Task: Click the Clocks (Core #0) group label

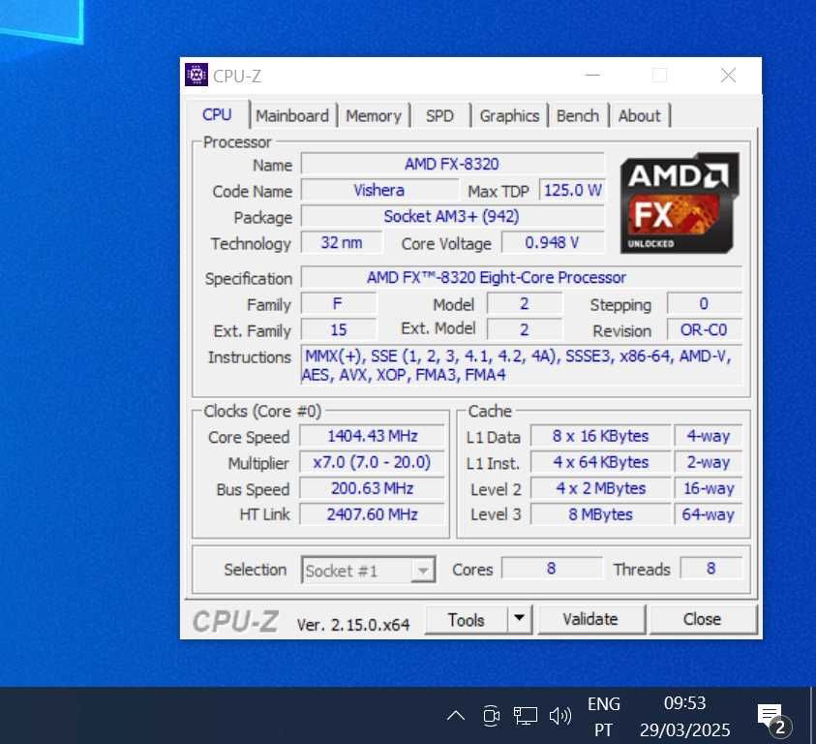Action: click(262, 411)
